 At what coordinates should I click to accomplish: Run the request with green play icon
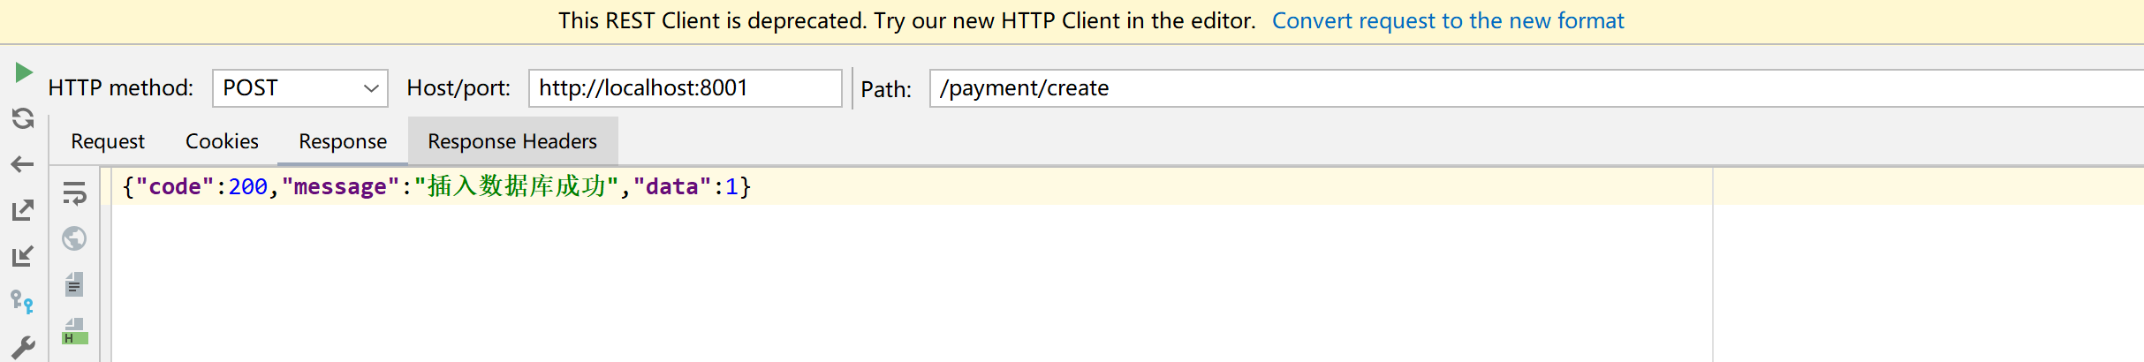click(x=24, y=72)
